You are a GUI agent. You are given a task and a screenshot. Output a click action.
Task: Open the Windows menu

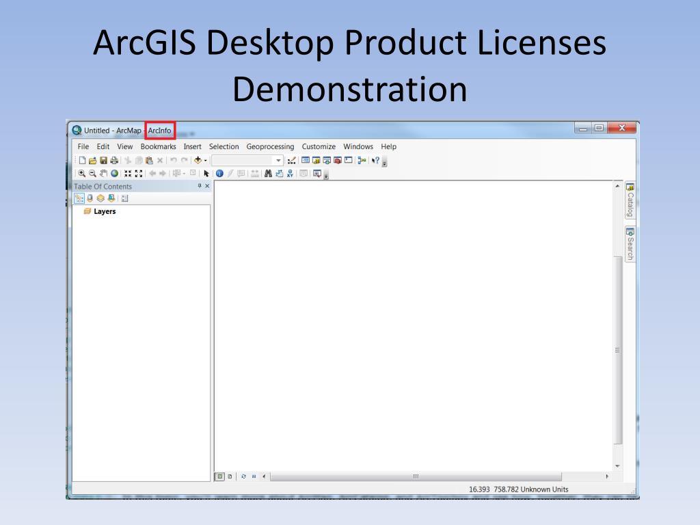click(x=358, y=146)
